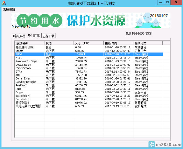Switch to the 所有游戏 tab
The image size is (183, 149).
19,36
